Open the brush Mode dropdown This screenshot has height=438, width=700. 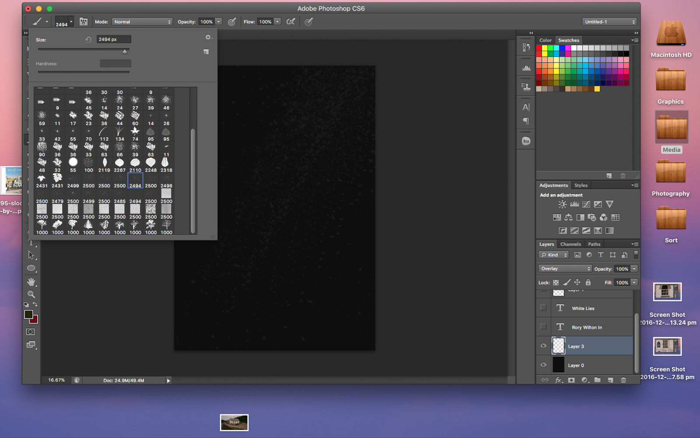click(142, 21)
